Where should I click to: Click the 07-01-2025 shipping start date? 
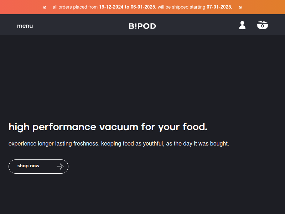219,7
